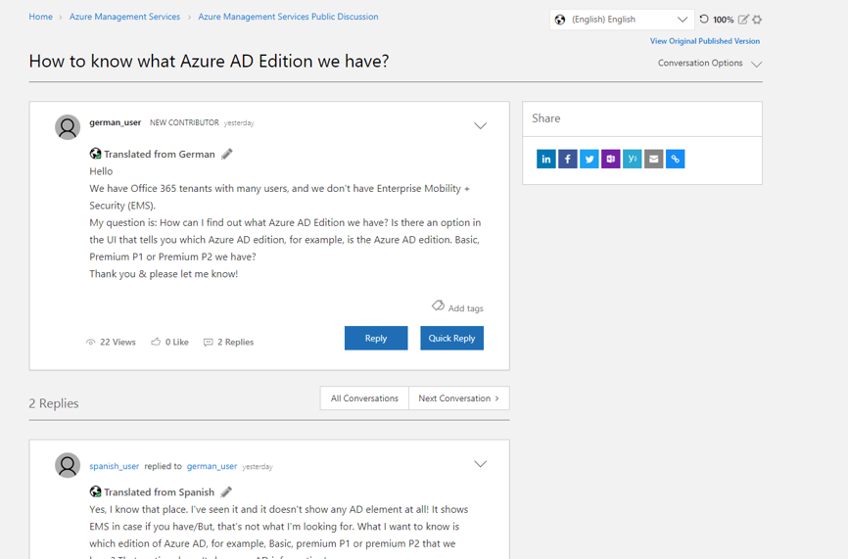The image size is (848, 559).
Task: Open spanish_user profile link
Action: point(115,466)
